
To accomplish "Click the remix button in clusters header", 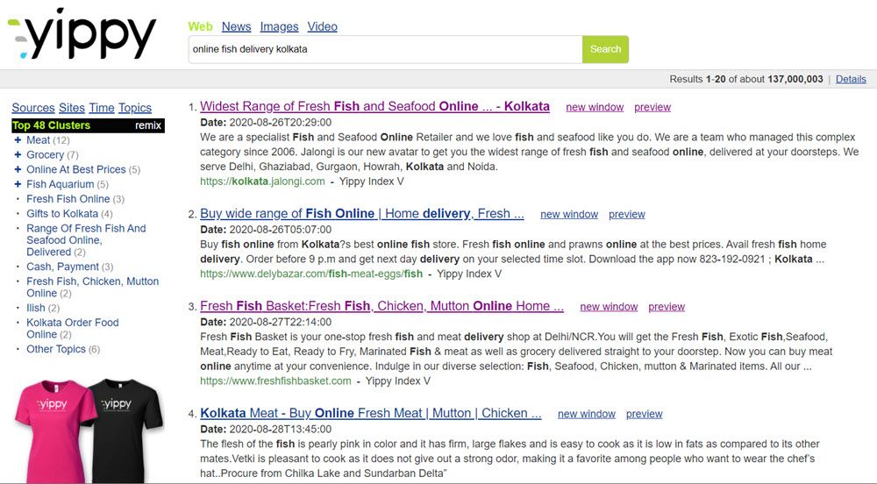I will click(x=147, y=125).
